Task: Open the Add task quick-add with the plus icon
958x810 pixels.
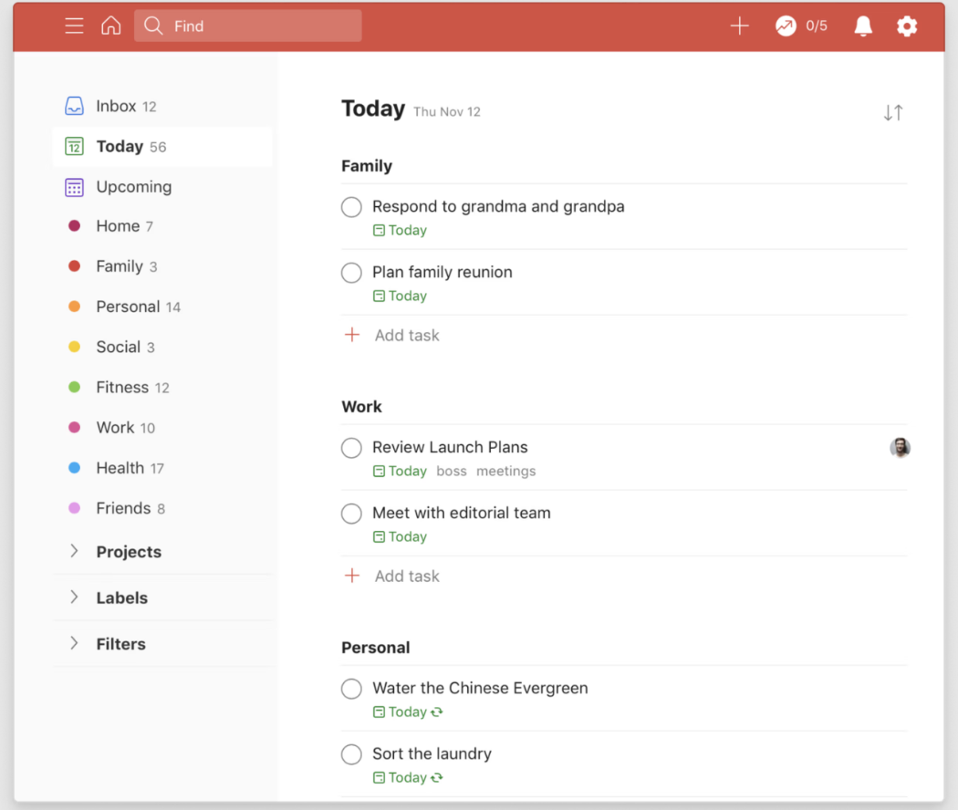Action: point(739,25)
